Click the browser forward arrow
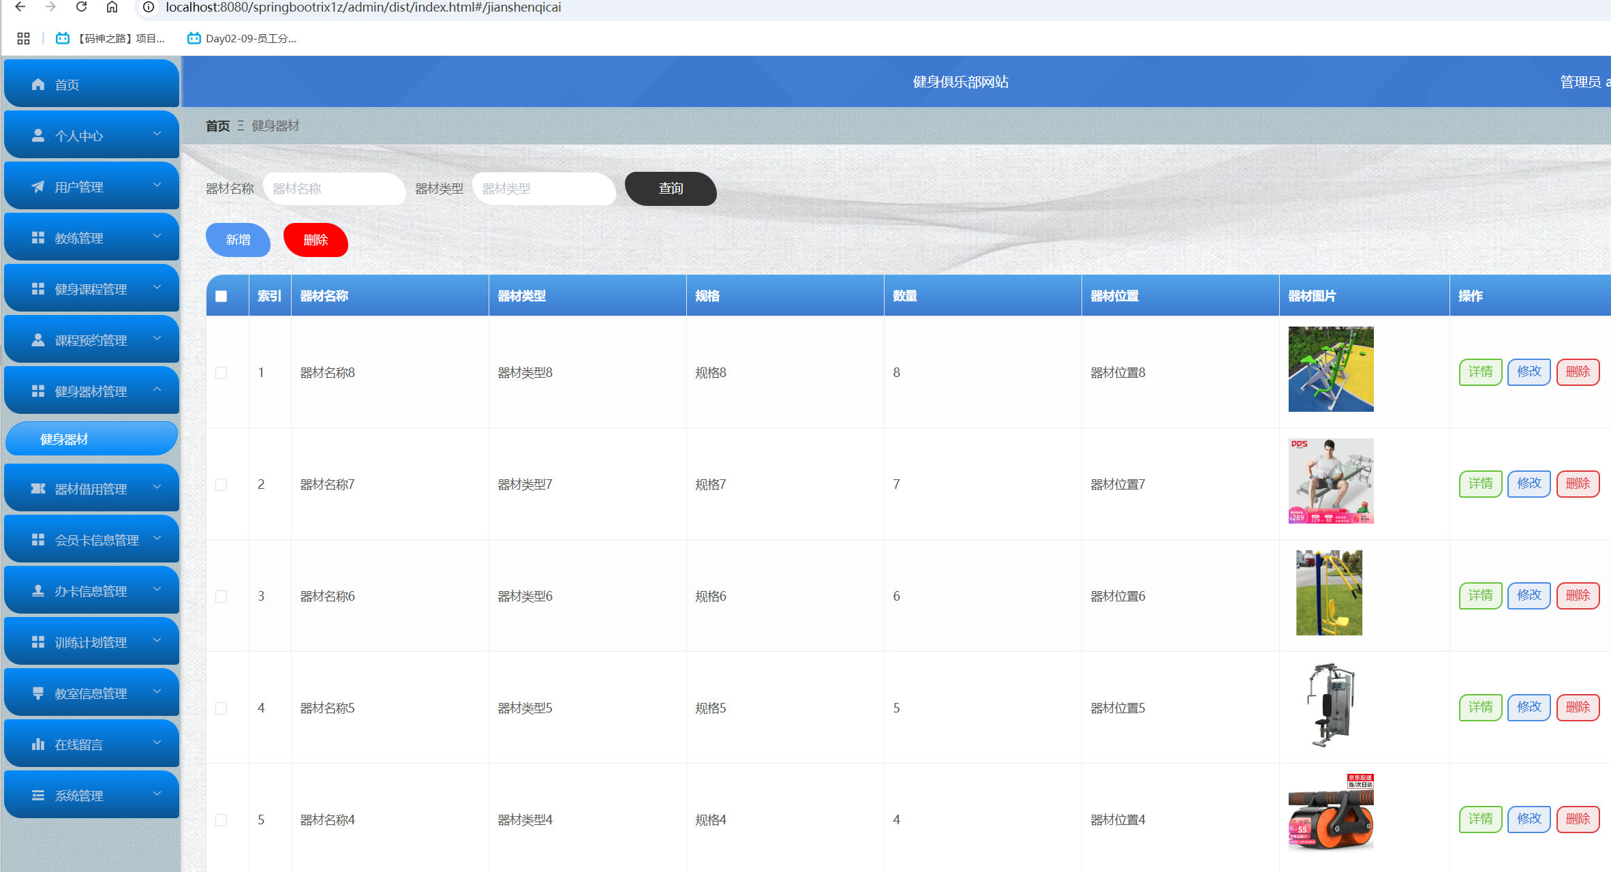This screenshot has height=872, width=1611. click(x=50, y=7)
